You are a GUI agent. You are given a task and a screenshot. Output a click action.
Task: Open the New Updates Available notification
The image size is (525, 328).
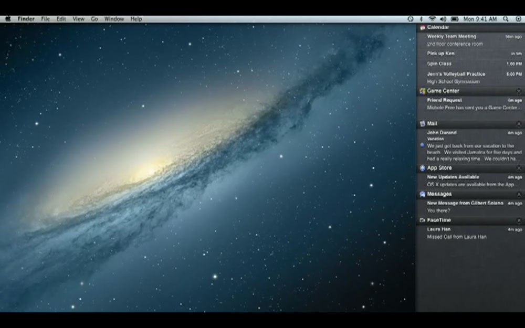470,181
